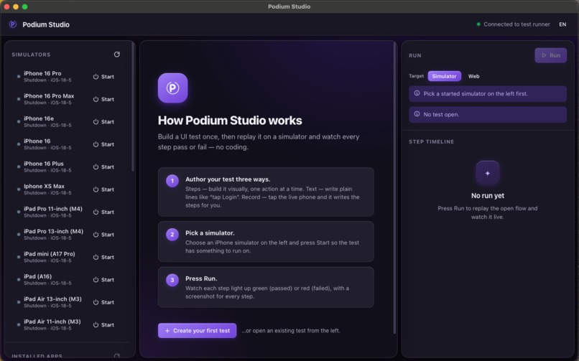The height and width of the screenshot is (361, 579).
Task: Click the No run yet text
Action: [x=488, y=196]
